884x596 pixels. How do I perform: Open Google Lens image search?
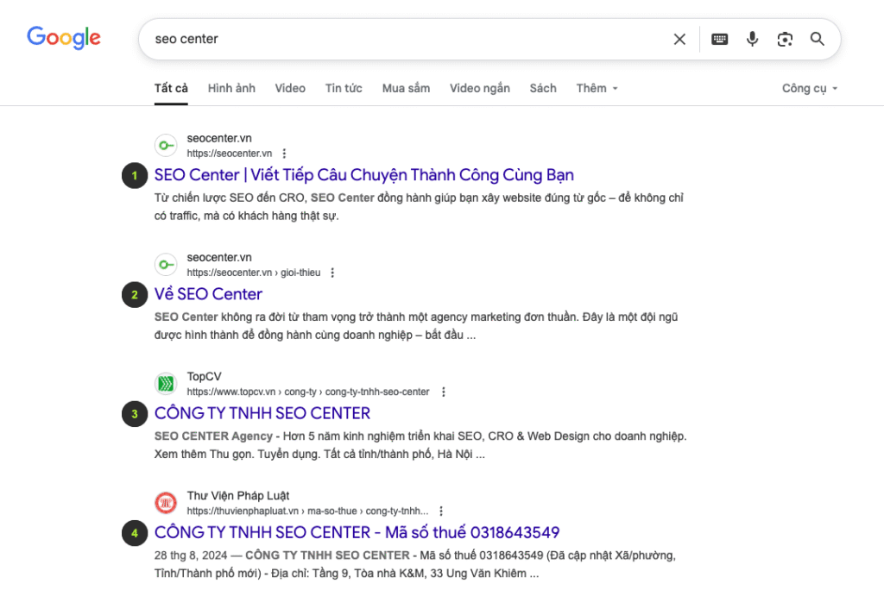(784, 39)
